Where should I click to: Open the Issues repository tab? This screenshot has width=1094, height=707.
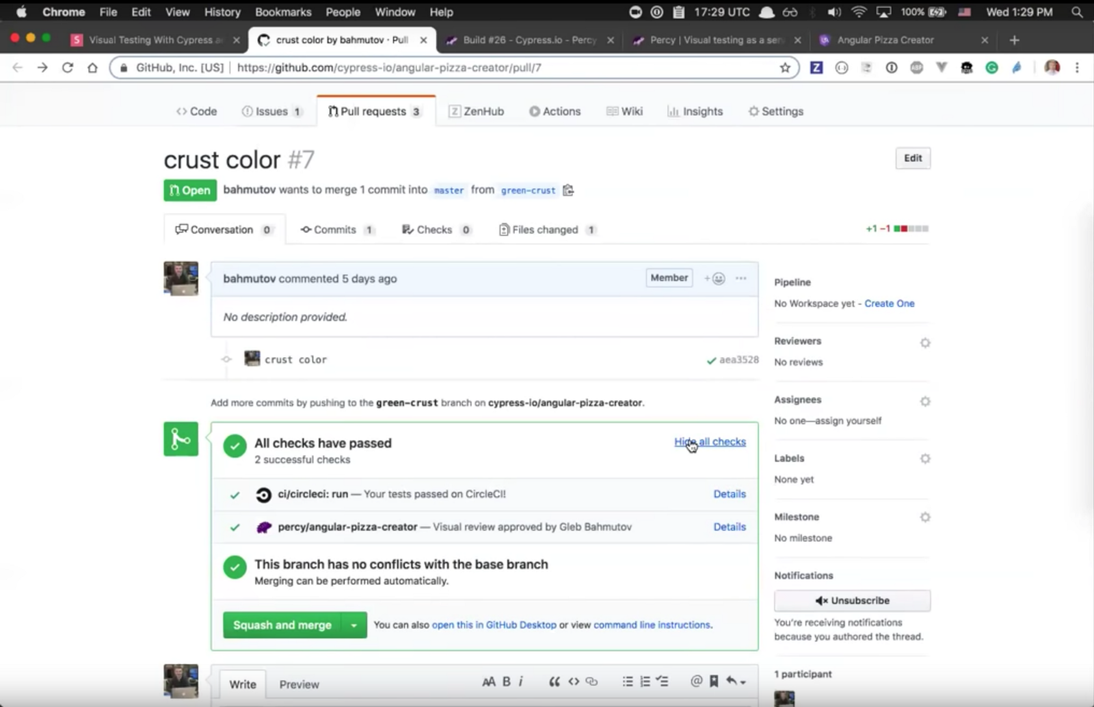click(x=272, y=111)
